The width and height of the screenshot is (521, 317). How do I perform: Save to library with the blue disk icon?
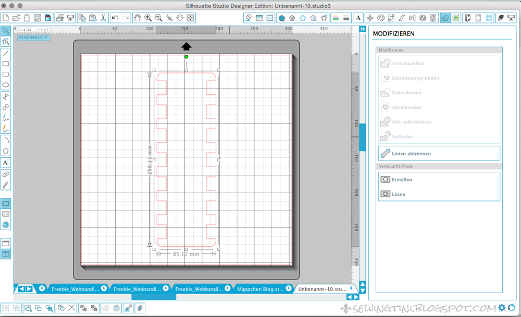point(48,18)
